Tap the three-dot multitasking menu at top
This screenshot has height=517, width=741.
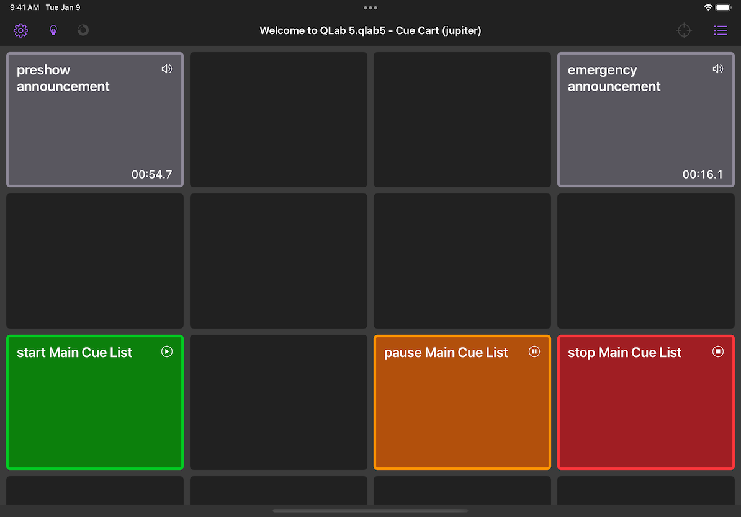coord(370,8)
